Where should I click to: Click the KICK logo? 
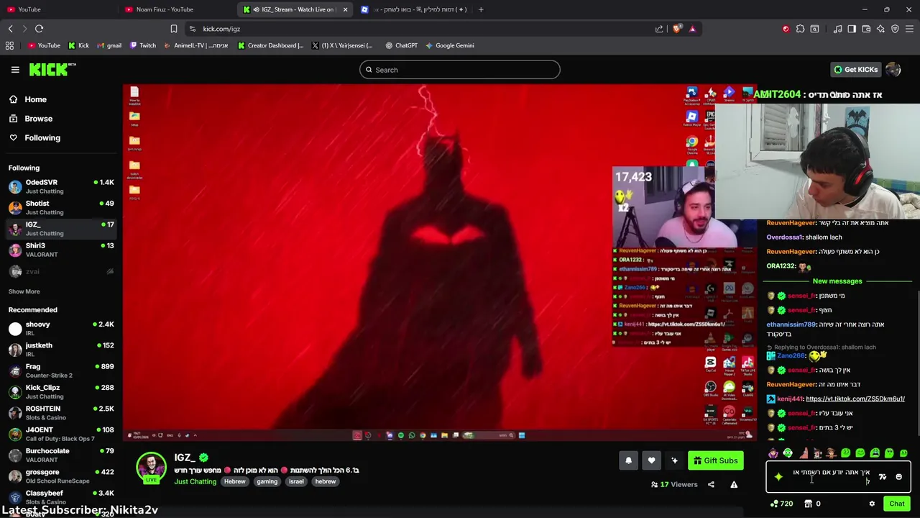(52, 69)
